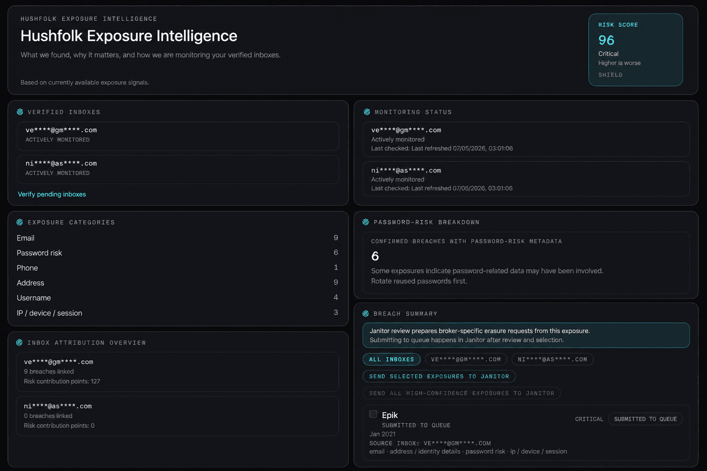707x471 pixels.
Task: Click the '0 breaches linked' text
Action: pyautogui.click(x=48, y=416)
